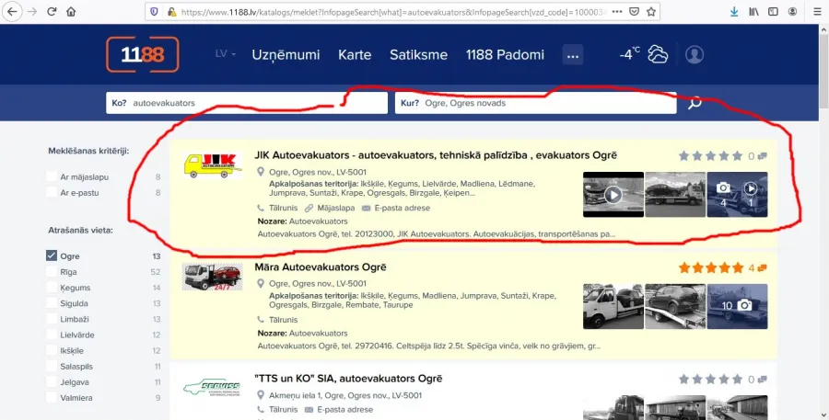
Task: Click the 1188 site logo
Action: tap(143, 54)
